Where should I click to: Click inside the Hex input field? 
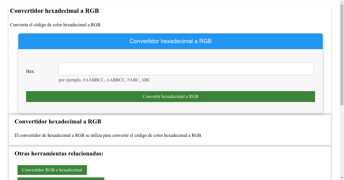point(186,69)
